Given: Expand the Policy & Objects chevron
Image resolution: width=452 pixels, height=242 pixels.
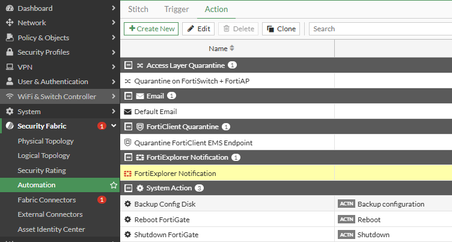Looking at the screenshot, I should click(114, 37).
